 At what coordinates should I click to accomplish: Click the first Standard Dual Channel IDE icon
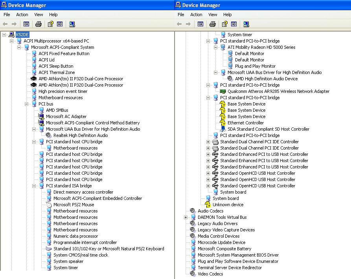point(215,142)
